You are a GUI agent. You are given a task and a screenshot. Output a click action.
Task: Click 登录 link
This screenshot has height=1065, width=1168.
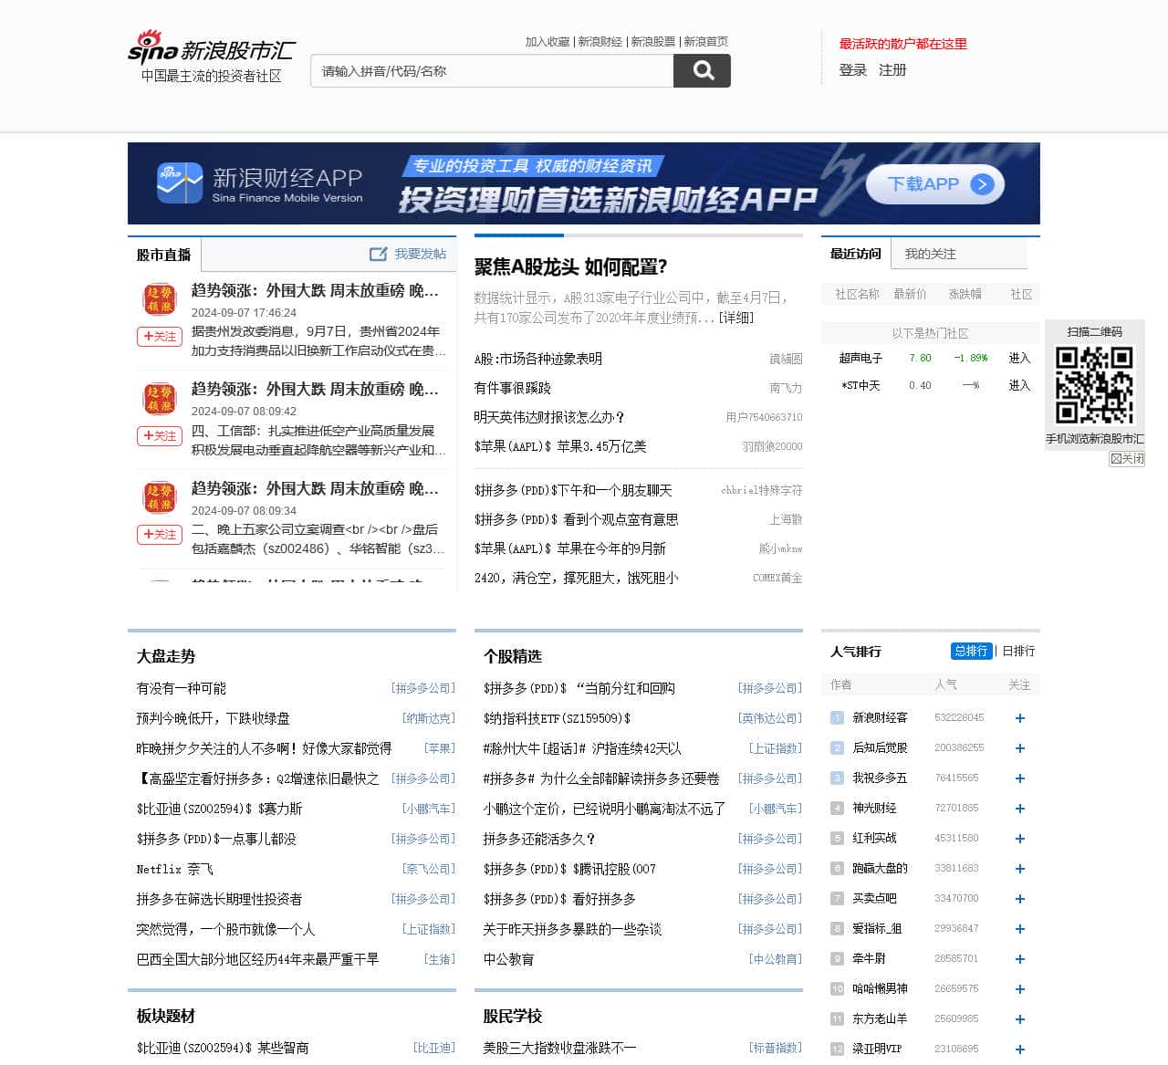point(853,70)
